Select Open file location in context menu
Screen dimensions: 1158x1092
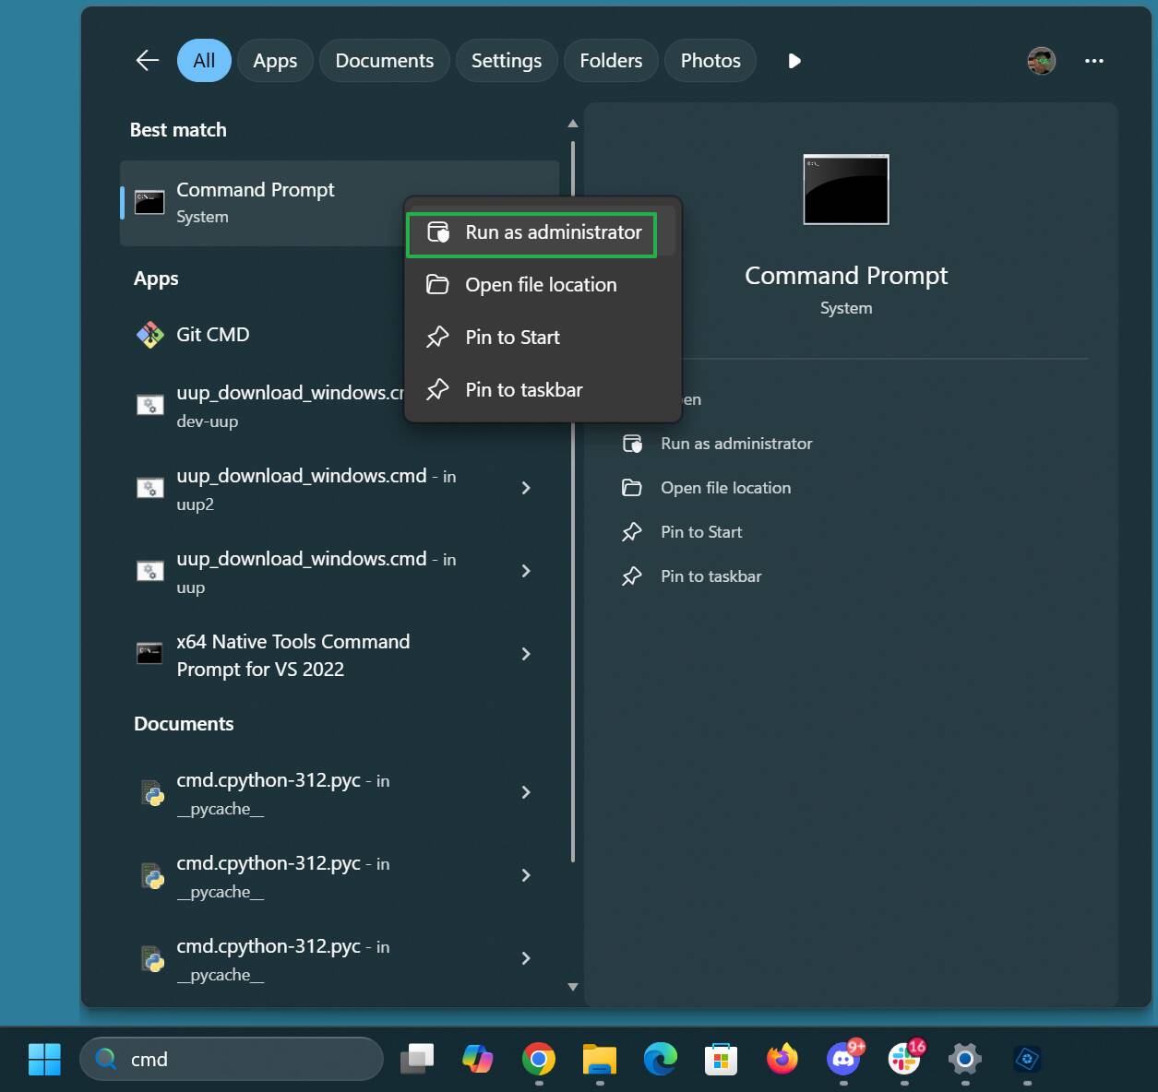pyautogui.click(x=541, y=285)
